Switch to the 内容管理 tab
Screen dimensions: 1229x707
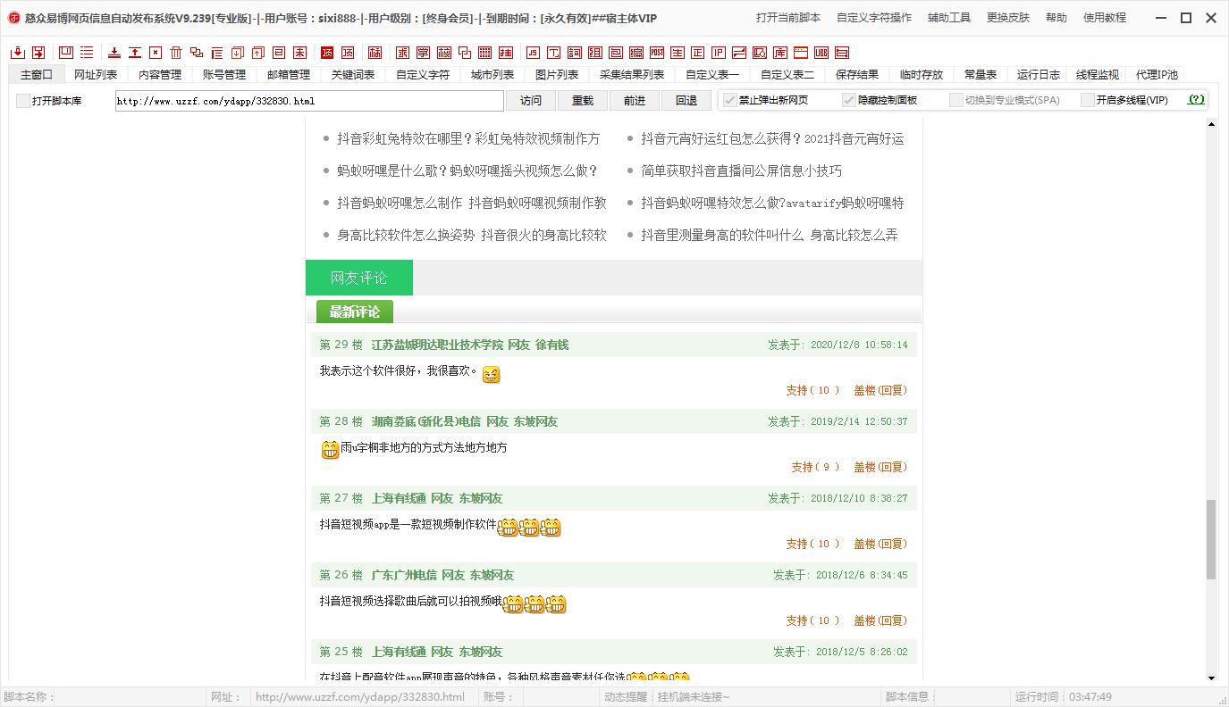click(160, 75)
